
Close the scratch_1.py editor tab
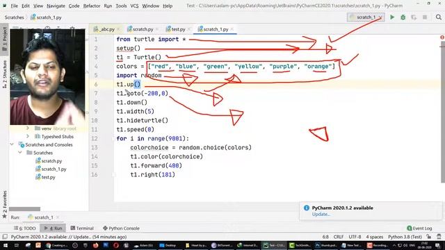point(232,29)
